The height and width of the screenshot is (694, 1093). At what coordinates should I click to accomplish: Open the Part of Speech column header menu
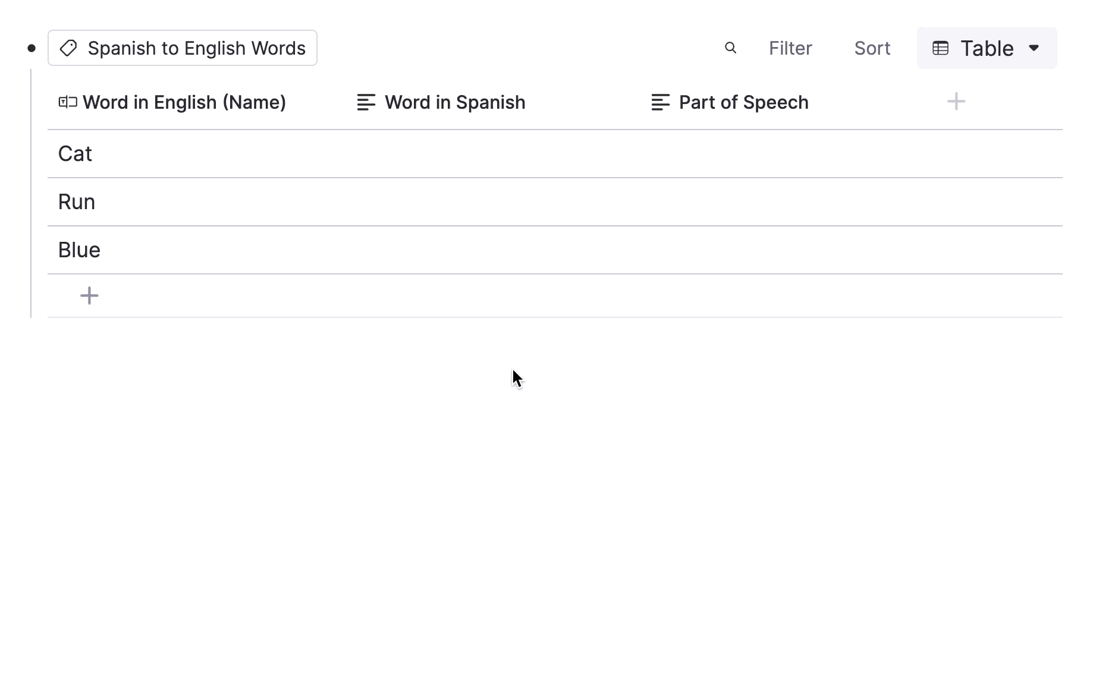tap(743, 102)
